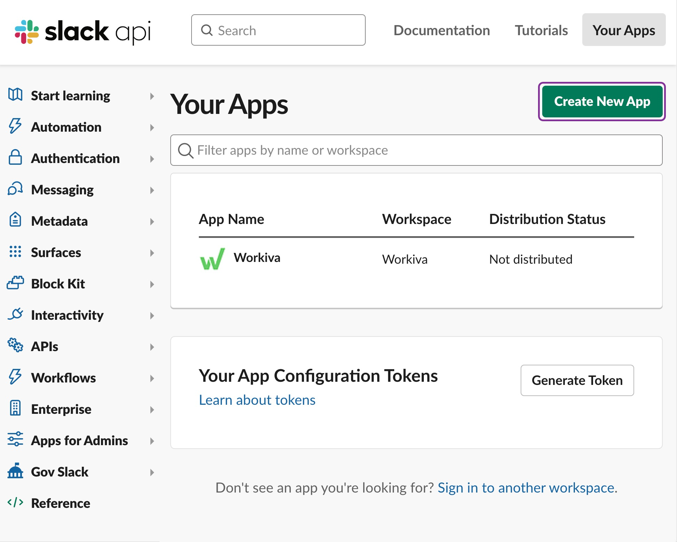Expand the Block Kit section arrow
Screen dimensions: 677x542
coord(152,284)
